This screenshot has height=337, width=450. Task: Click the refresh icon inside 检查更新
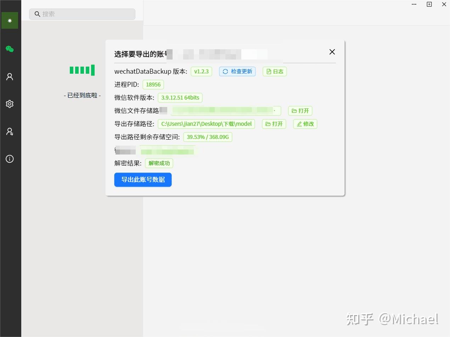225,71
